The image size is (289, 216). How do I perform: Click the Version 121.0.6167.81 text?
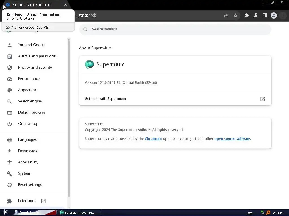121,83
